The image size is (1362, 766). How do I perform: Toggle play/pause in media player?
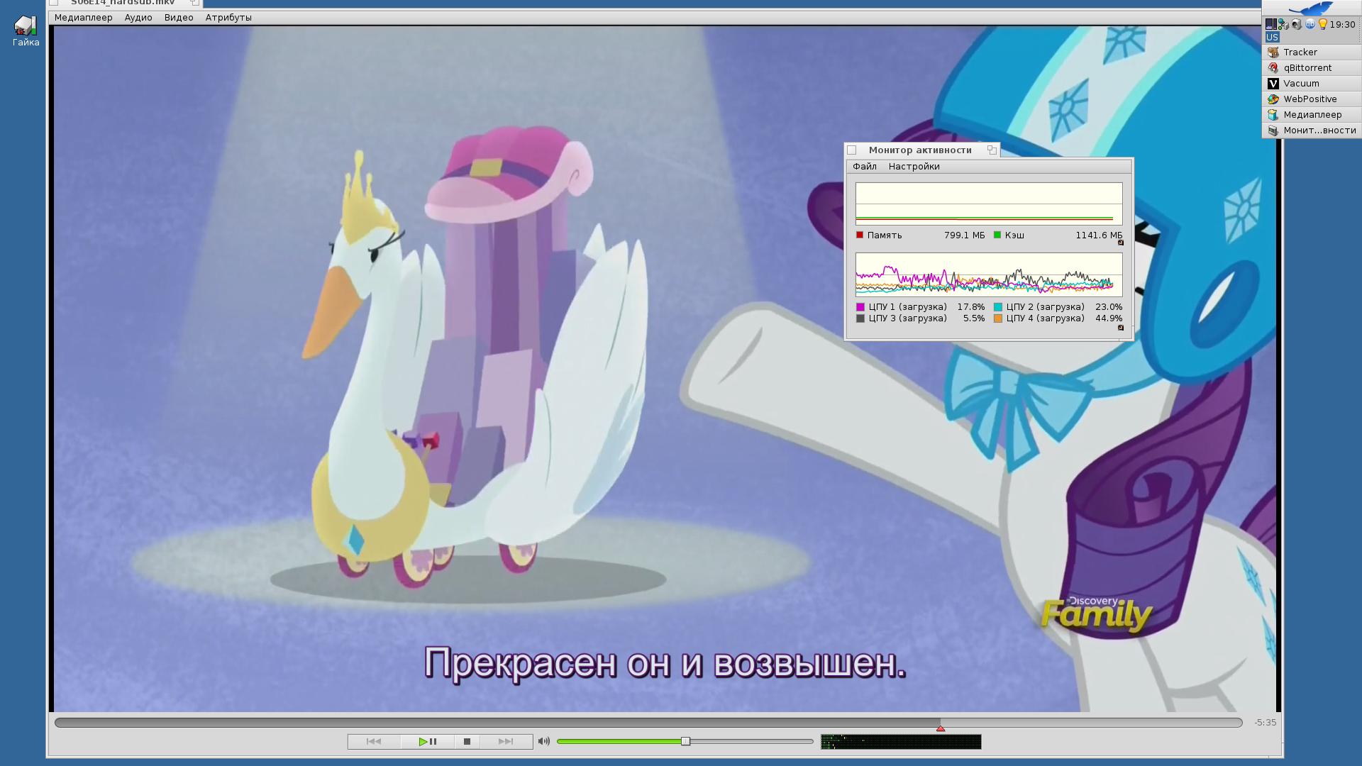tap(427, 741)
